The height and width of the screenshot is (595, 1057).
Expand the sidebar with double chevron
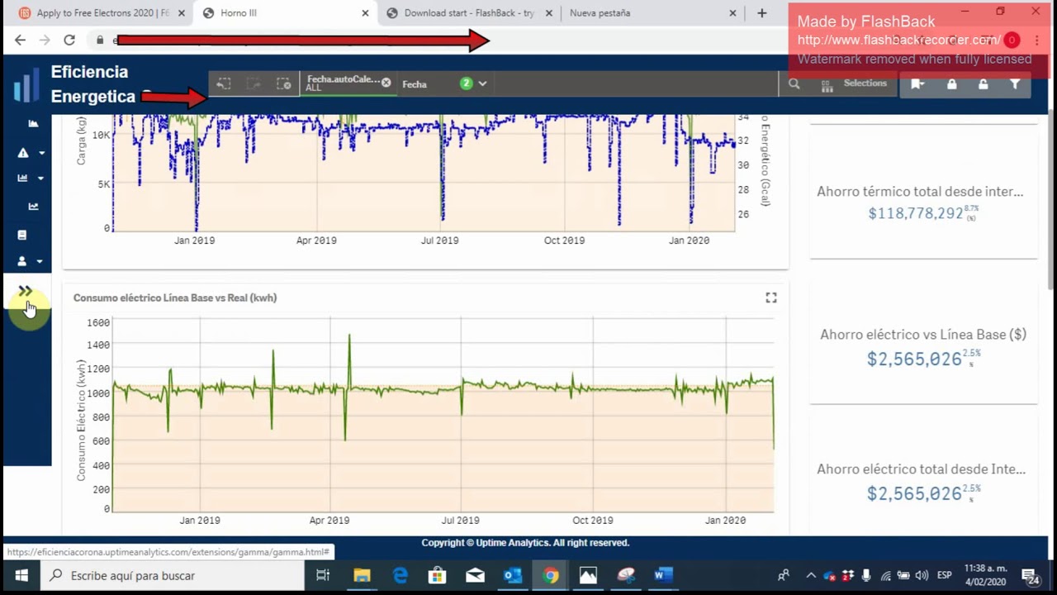26,291
